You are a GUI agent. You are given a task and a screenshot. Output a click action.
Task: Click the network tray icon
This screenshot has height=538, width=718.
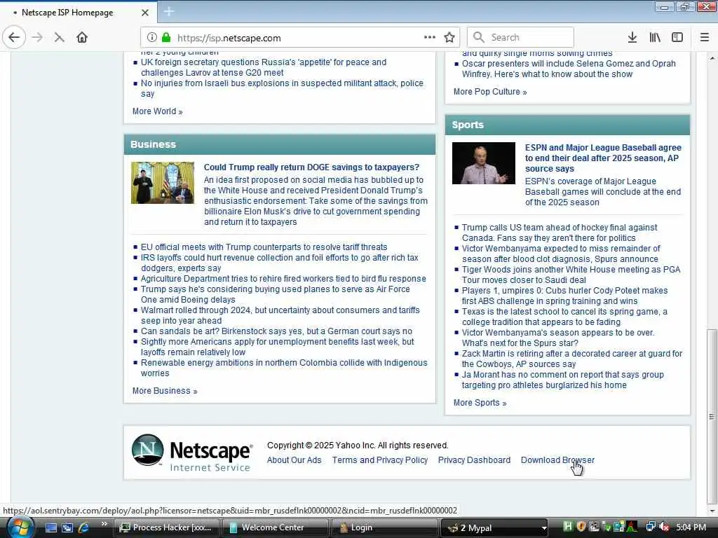tap(651, 527)
